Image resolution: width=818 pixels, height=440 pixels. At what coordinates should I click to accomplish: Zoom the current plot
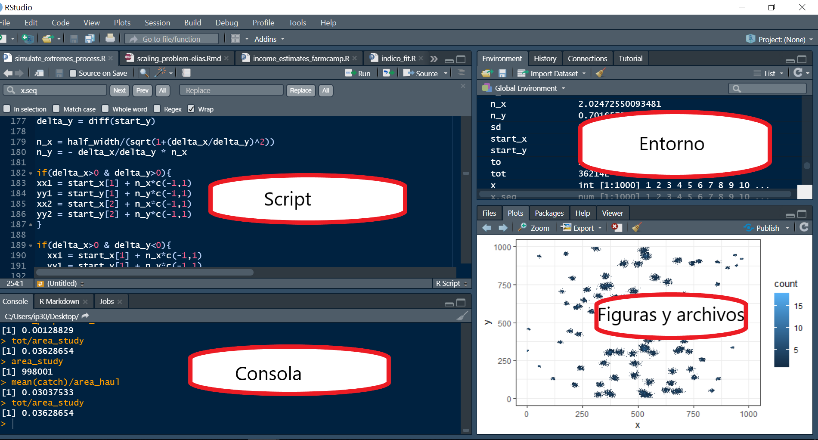535,228
